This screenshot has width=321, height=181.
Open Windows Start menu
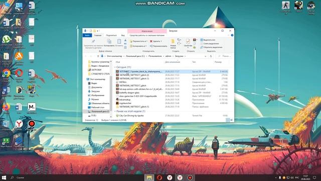4,177
